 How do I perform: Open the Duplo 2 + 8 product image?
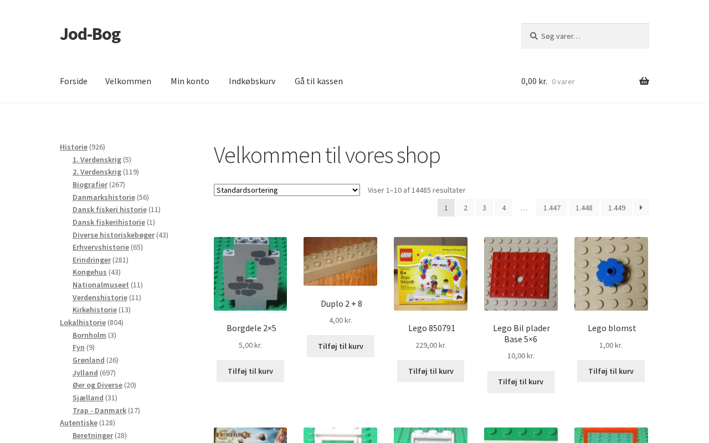coord(340,261)
